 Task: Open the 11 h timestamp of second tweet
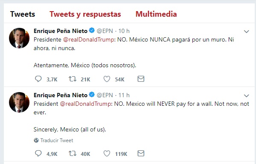[124, 95]
